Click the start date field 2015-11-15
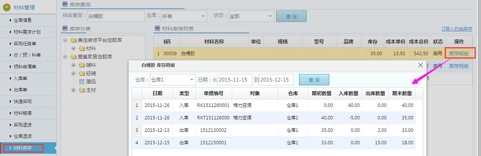This screenshot has height=156, width=481. point(234,80)
